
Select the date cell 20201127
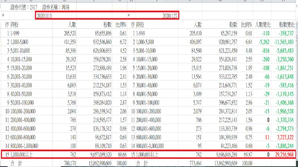170,16
